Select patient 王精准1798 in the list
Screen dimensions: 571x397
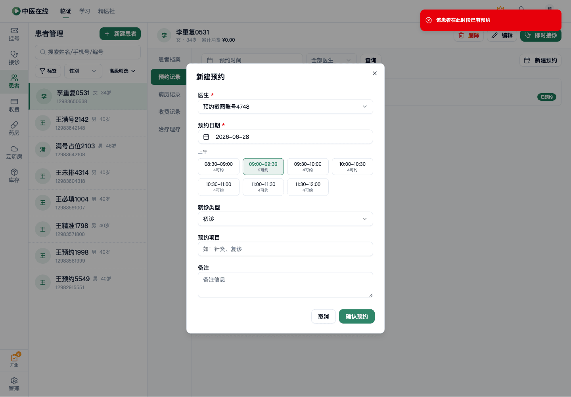tap(88, 229)
